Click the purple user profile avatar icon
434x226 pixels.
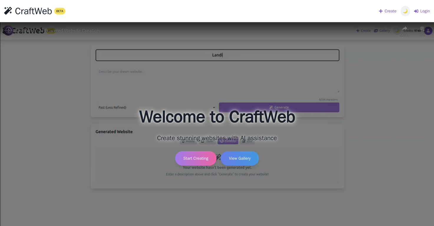pos(428,31)
